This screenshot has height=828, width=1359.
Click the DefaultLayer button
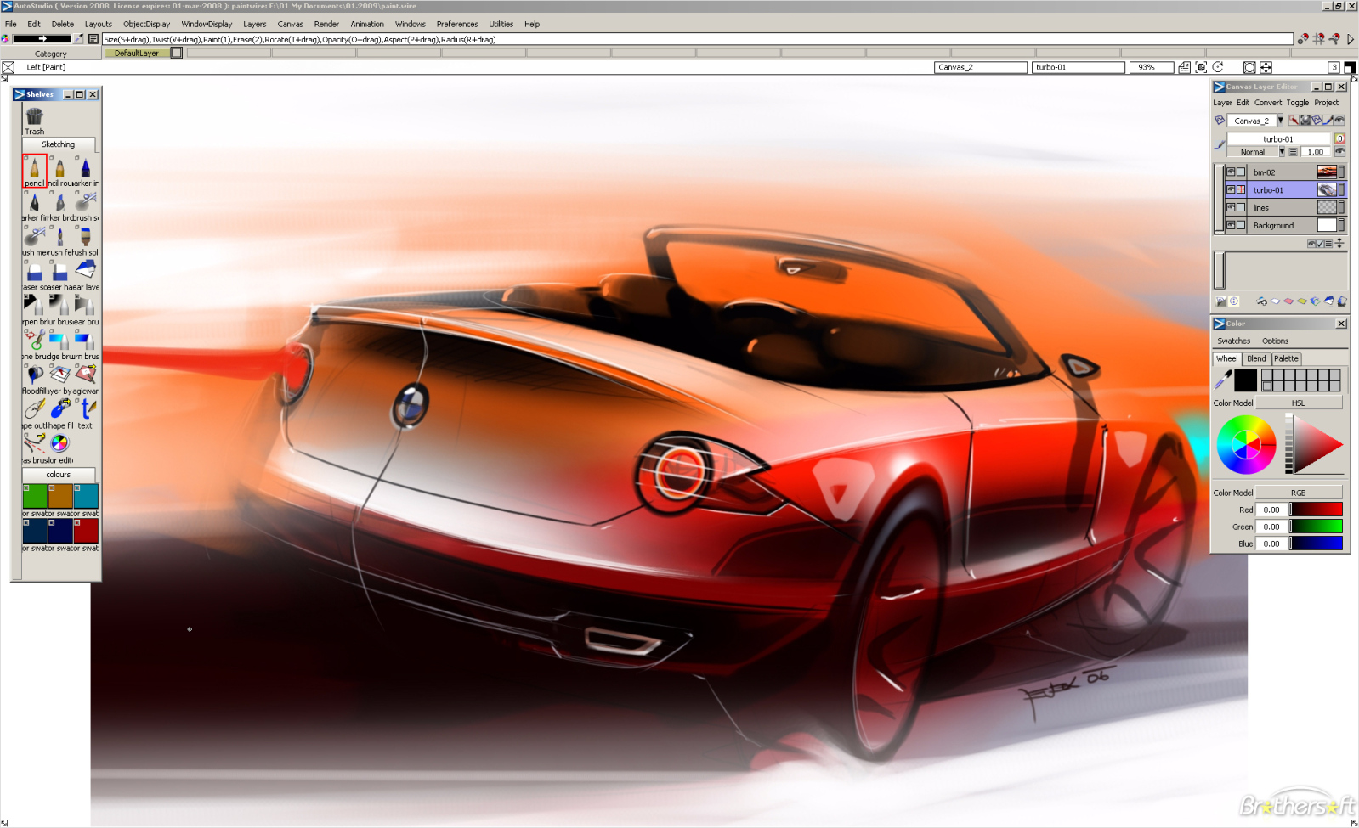[136, 53]
